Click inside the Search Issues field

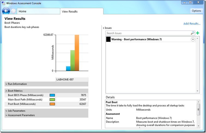147,33
